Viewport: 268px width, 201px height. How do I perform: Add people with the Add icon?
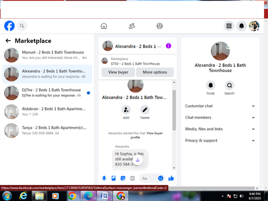point(126,109)
